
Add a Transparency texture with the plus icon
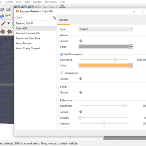click(81, 78)
